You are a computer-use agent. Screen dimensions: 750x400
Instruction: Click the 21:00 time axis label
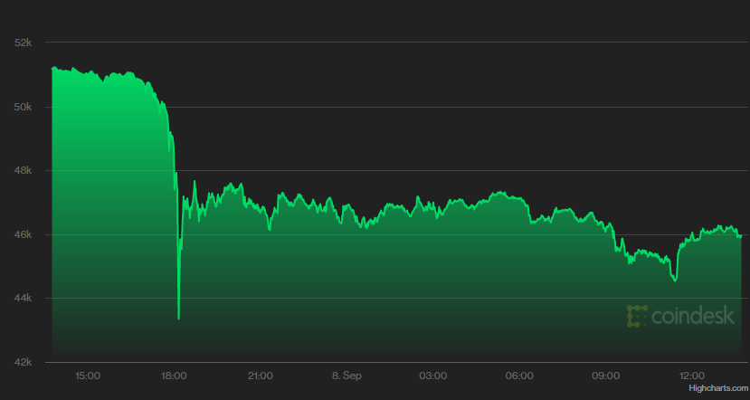coord(261,375)
